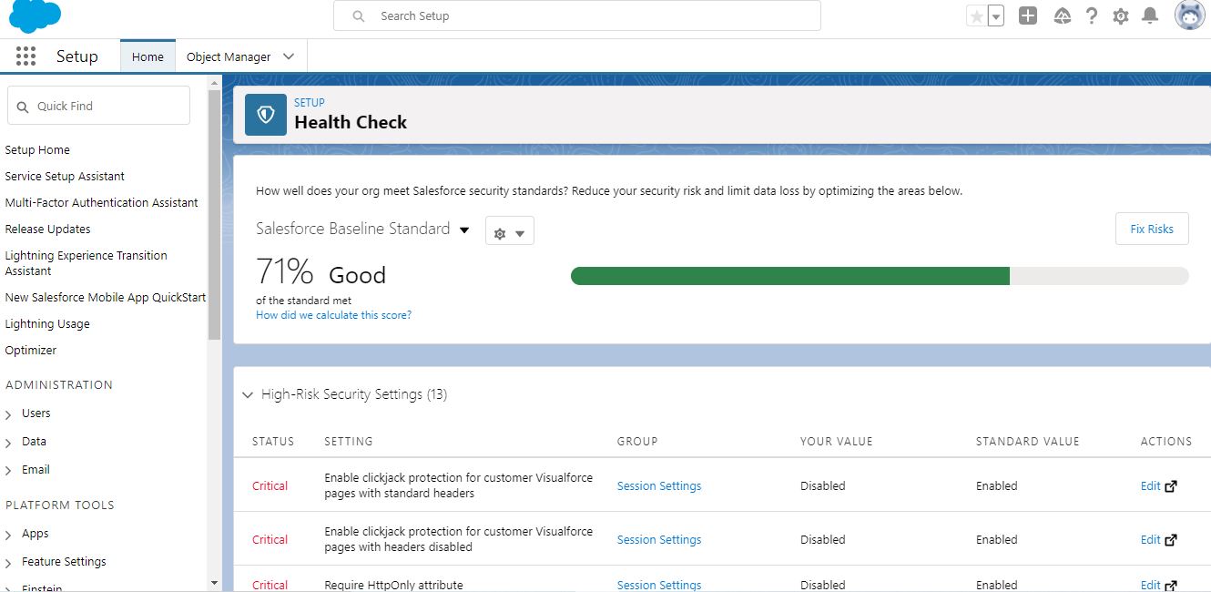Open the Trailhead guidance center icon
Viewport: 1211px width, 592px height.
point(1062,15)
